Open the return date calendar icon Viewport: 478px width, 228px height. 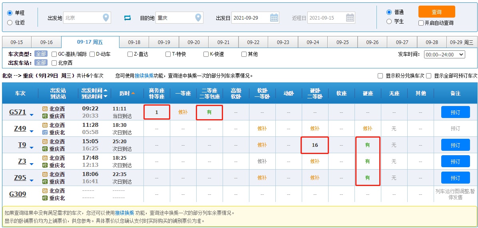[x=350, y=18]
